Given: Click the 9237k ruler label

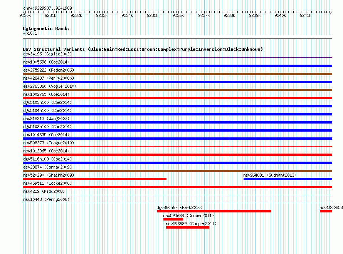Looking at the screenshot, I should point(204,15).
